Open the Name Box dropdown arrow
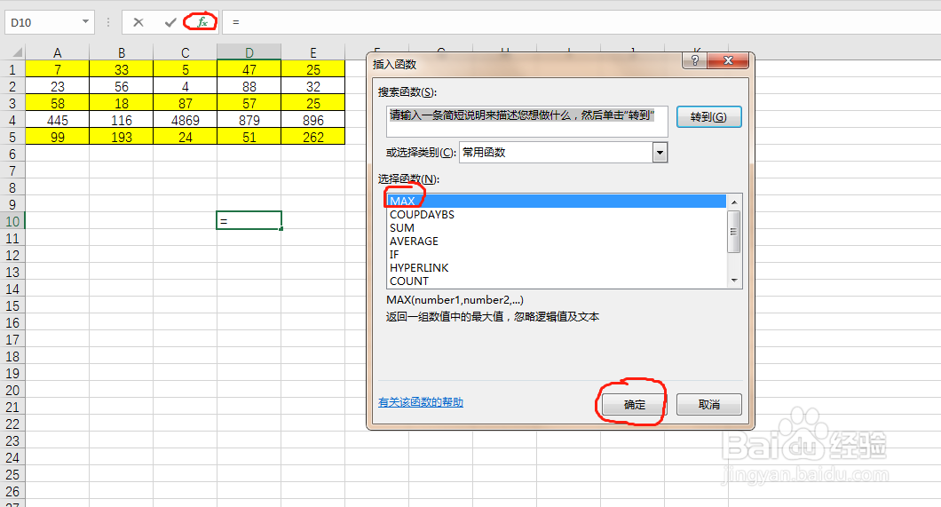Image resolution: width=941 pixels, height=507 pixels. (85, 21)
